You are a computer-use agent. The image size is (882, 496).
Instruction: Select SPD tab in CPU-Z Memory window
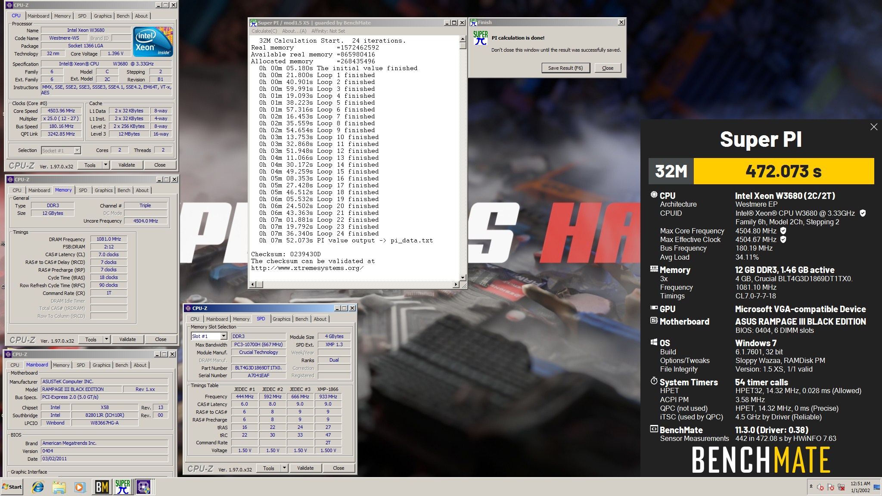coord(83,190)
